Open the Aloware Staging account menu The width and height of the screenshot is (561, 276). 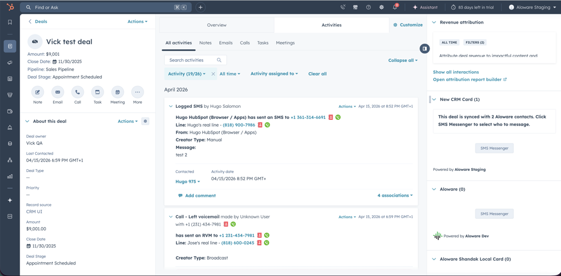pos(531,7)
